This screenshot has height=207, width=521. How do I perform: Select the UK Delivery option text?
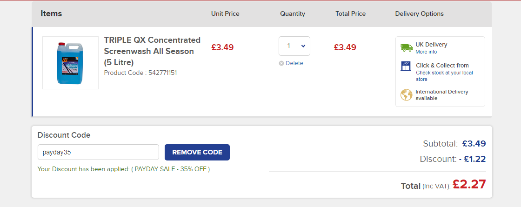(431, 45)
